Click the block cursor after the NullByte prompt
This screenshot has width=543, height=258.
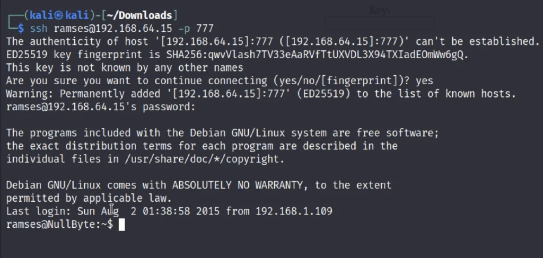point(121,225)
